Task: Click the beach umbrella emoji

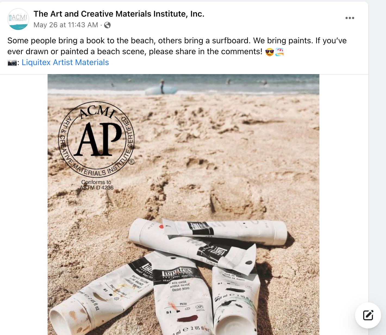Action: (x=279, y=51)
